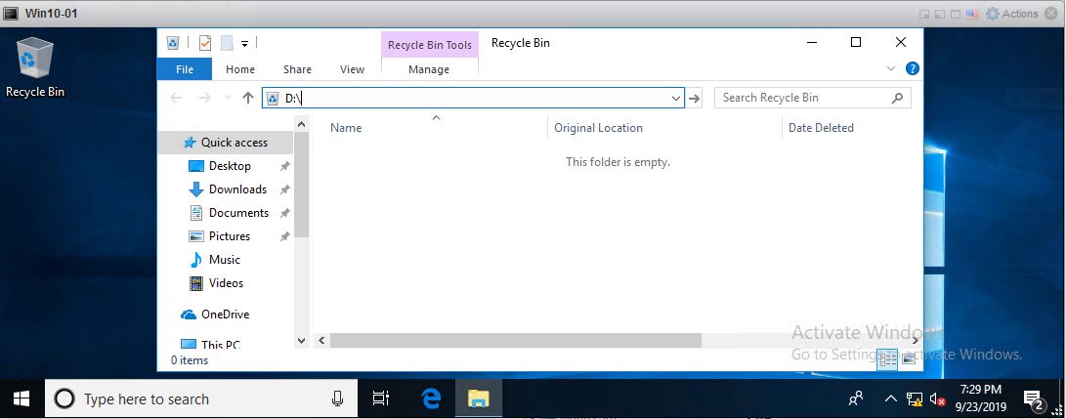Launch Microsoft Edge from taskbar
Viewport: 1066px width, 419px height.
[x=431, y=398]
